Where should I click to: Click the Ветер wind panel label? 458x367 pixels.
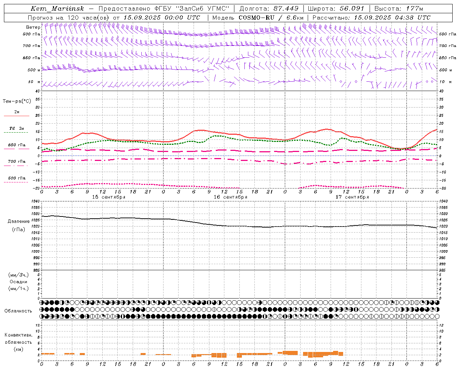33,27
